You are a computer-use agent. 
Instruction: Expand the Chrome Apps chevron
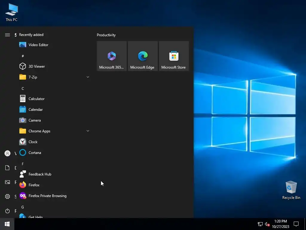[88, 131]
